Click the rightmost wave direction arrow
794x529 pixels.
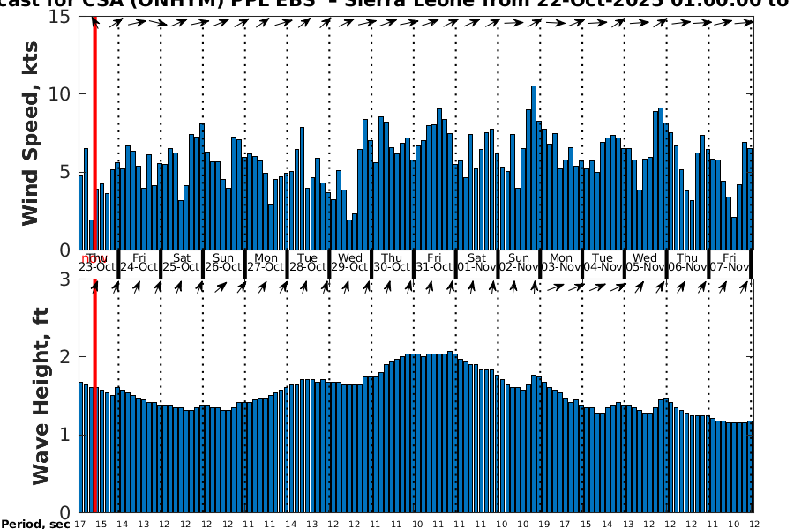pyautogui.click(x=746, y=287)
